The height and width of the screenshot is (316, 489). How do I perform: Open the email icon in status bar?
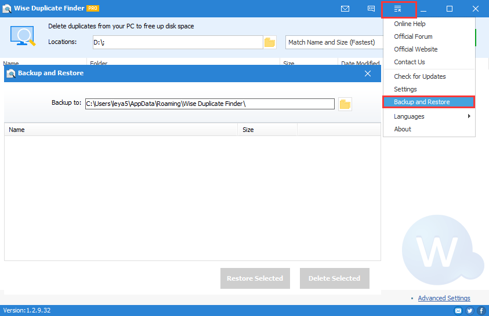458,310
